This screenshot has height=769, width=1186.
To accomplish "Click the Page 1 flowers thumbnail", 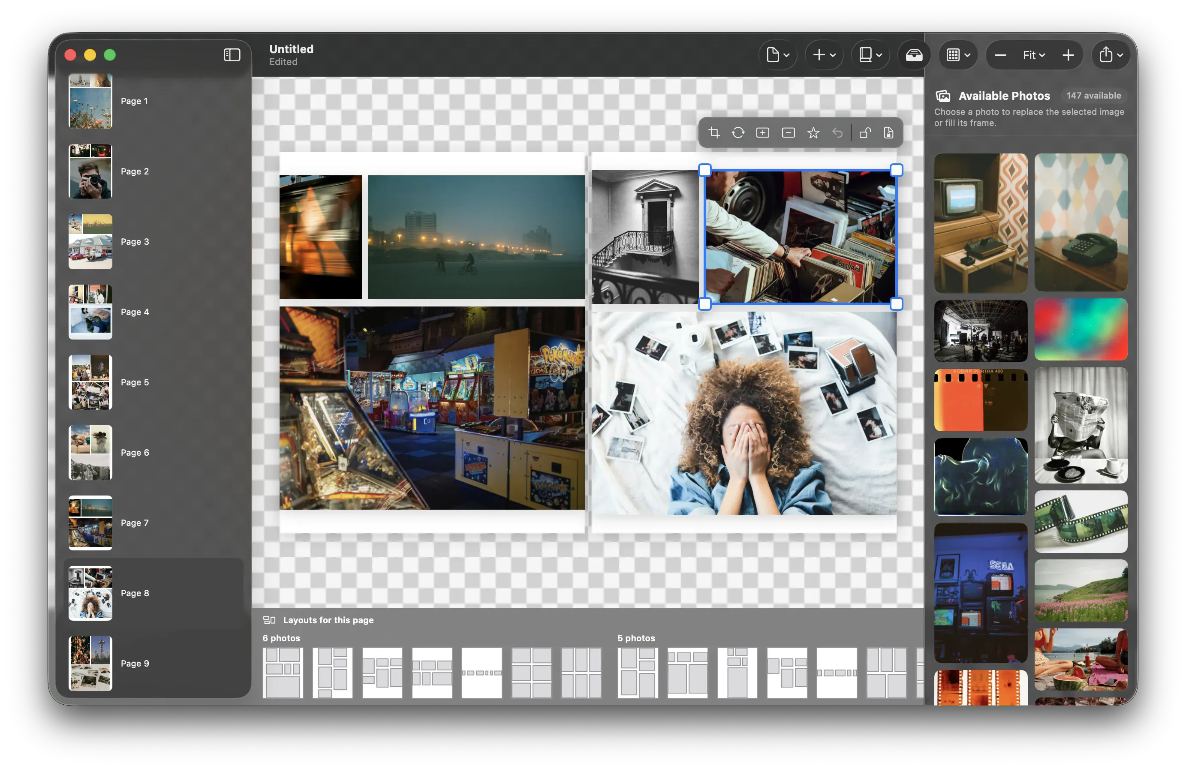I will coord(90,101).
